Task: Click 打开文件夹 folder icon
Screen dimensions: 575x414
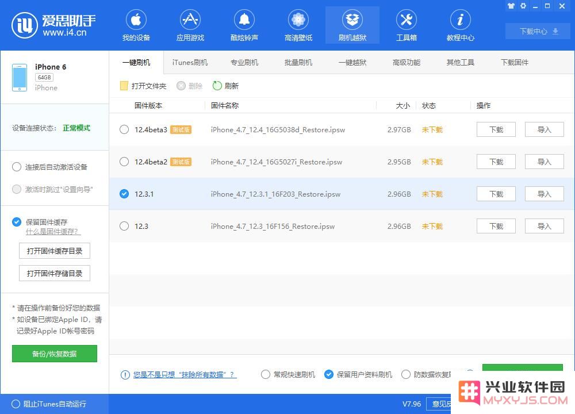Action: 124,86
